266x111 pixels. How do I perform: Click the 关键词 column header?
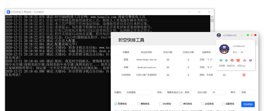tap(126, 52)
